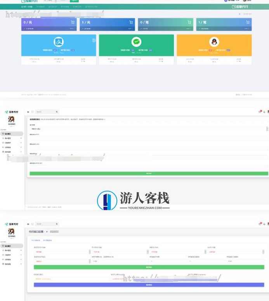Click the search magnifier in the bottom panel header

[x=57, y=224]
